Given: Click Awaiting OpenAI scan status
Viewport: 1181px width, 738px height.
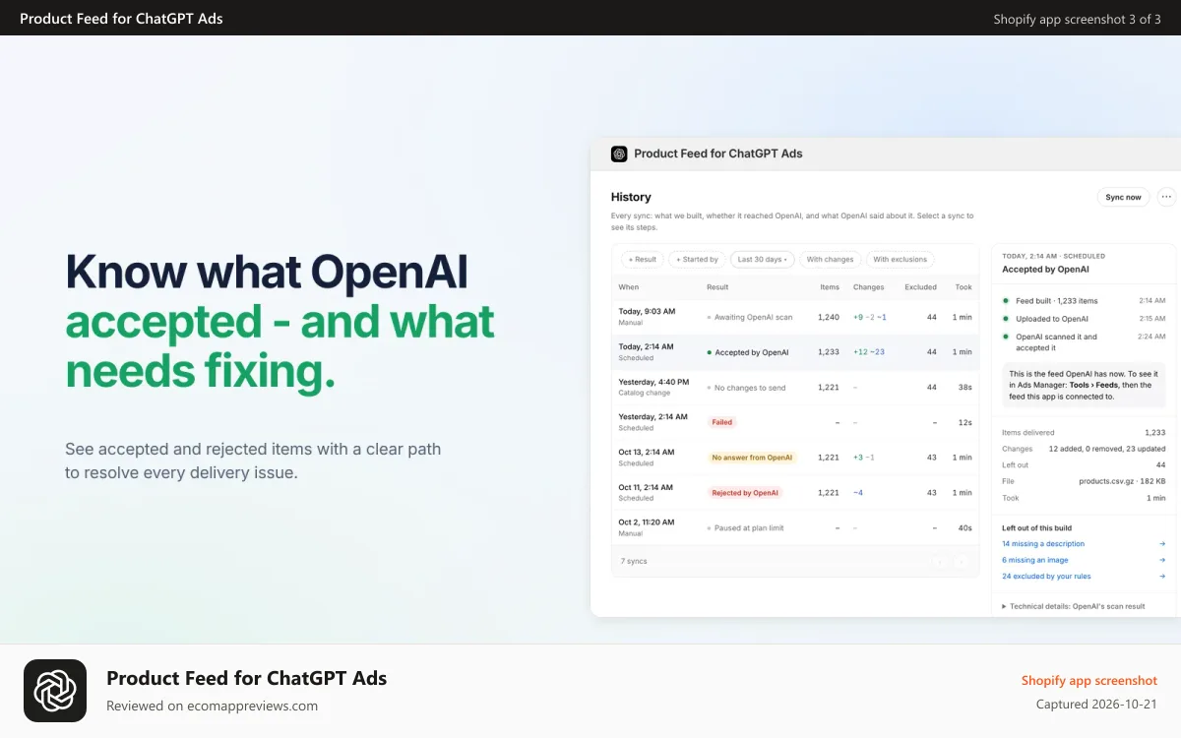Looking at the screenshot, I should pyautogui.click(x=749, y=317).
